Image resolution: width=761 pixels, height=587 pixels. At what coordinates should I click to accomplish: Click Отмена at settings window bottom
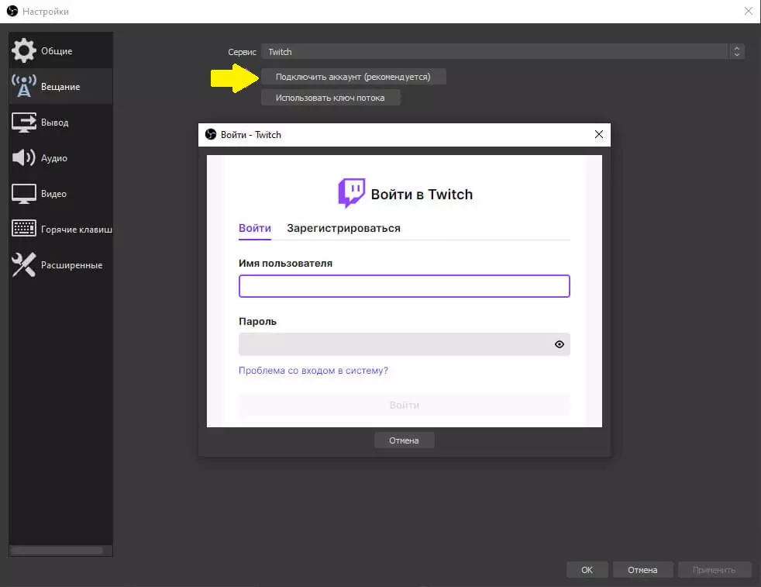point(642,570)
